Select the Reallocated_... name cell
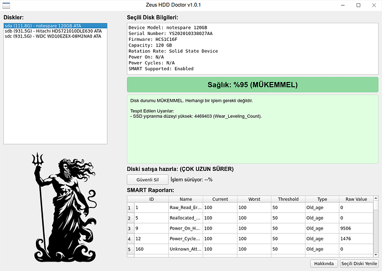Viewport: 382px width, 271px height. click(185, 218)
